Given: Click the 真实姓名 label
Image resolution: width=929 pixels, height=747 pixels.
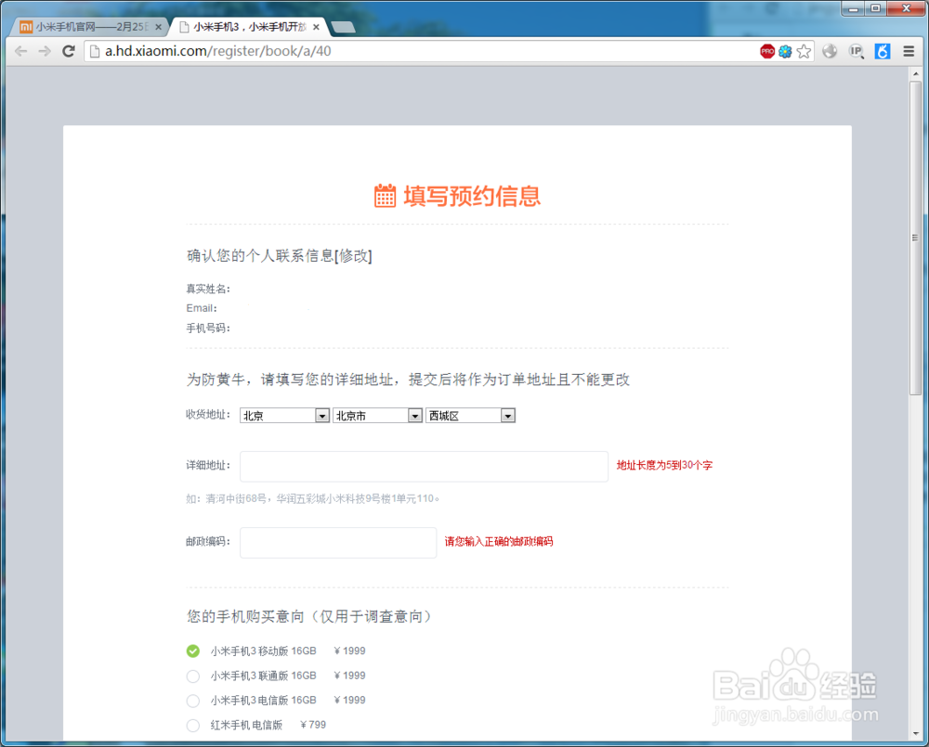Looking at the screenshot, I should pos(208,289).
